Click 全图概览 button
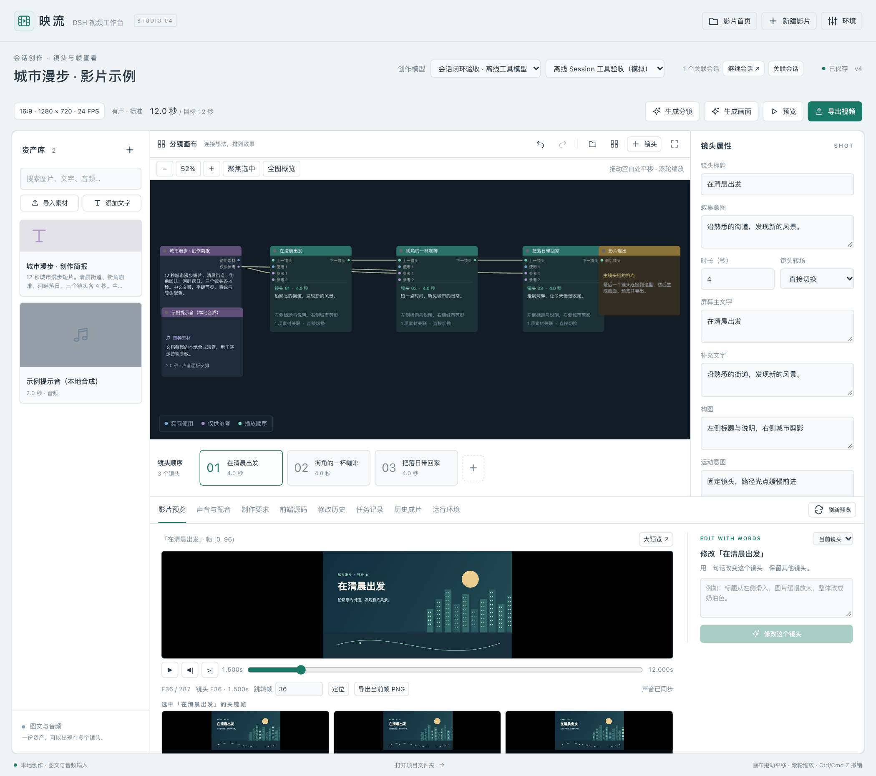Viewport: 876px width, 776px height. click(281, 169)
